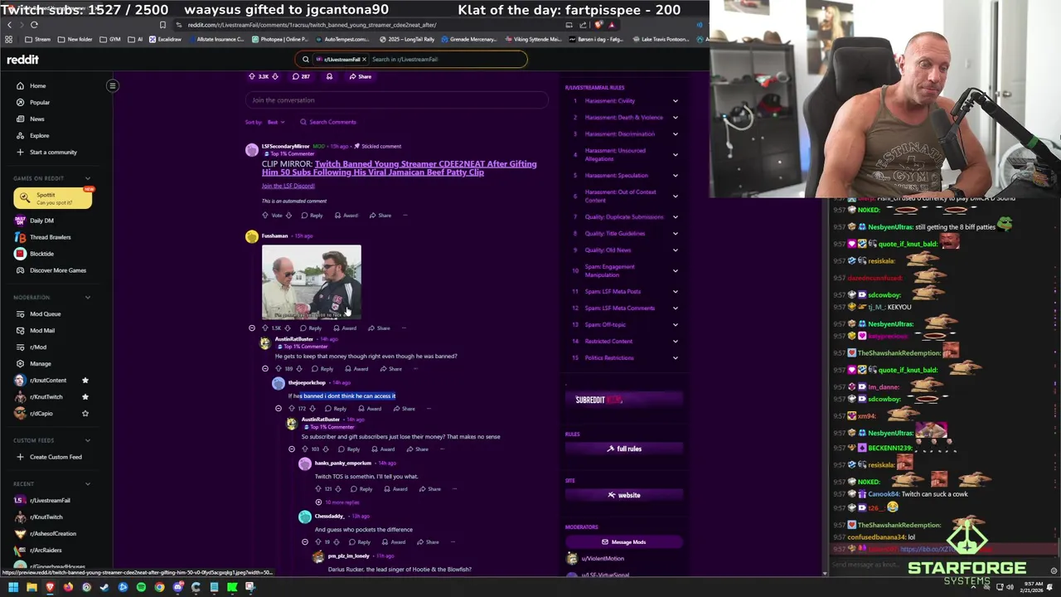
Task: Share the post via the top Share button
Action: point(361,76)
